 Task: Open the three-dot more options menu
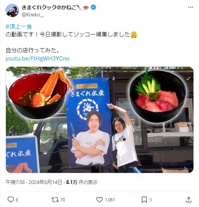[190, 7]
